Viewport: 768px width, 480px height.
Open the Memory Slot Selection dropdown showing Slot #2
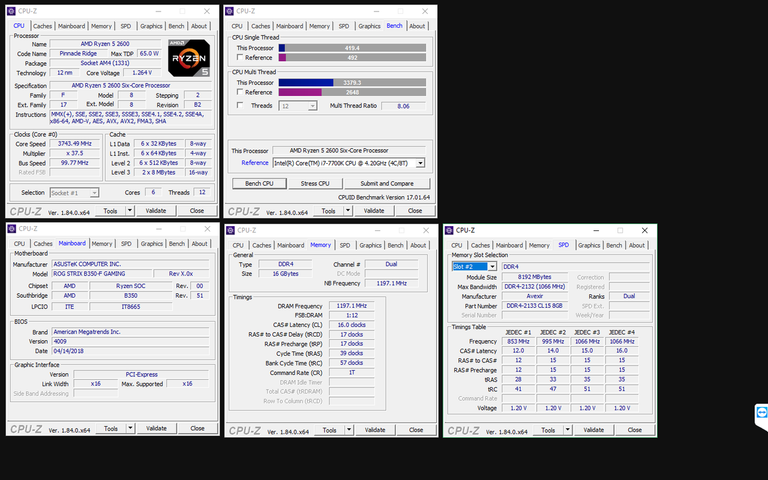click(x=491, y=266)
